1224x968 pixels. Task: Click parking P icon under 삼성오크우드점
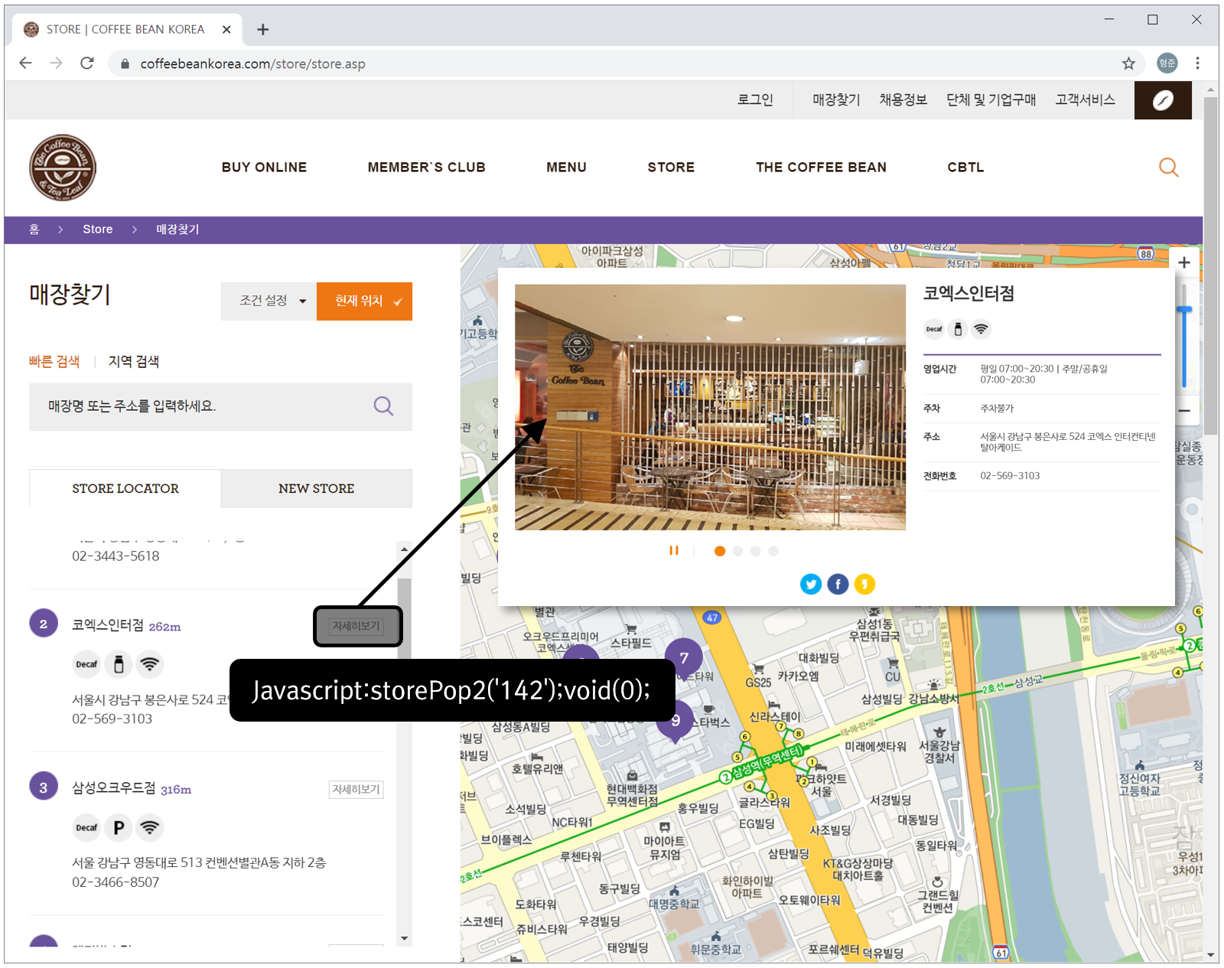click(119, 827)
